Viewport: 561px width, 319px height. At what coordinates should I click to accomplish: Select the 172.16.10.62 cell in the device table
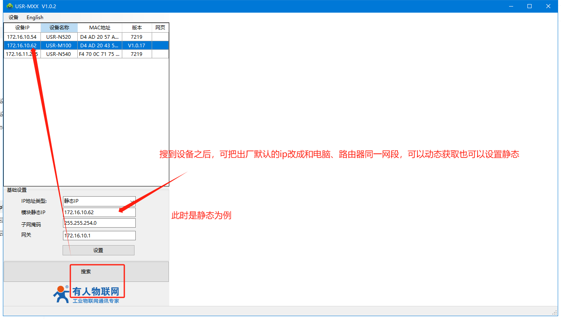pos(22,46)
